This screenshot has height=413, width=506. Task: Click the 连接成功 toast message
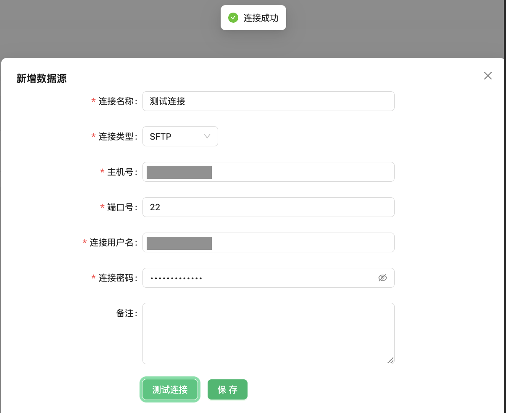pyautogui.click(x=261, y=18)
